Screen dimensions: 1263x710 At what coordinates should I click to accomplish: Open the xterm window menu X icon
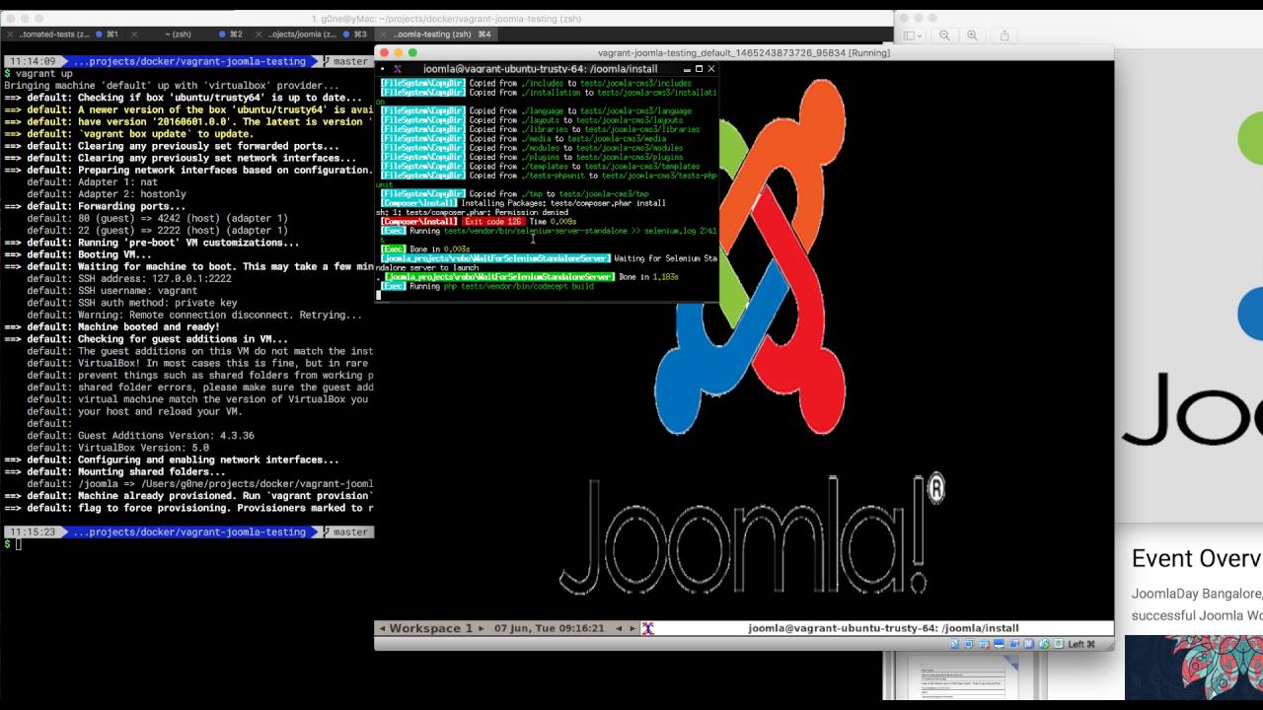(397, 69)
